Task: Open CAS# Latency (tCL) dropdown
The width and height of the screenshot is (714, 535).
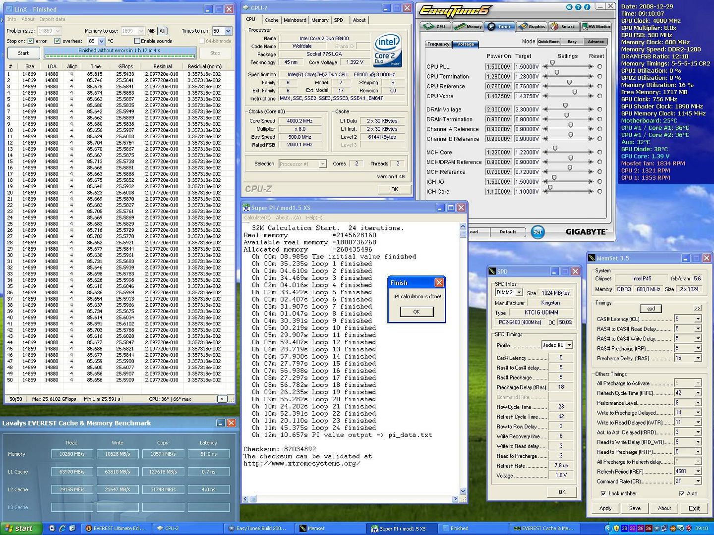Action: (698, 319)
